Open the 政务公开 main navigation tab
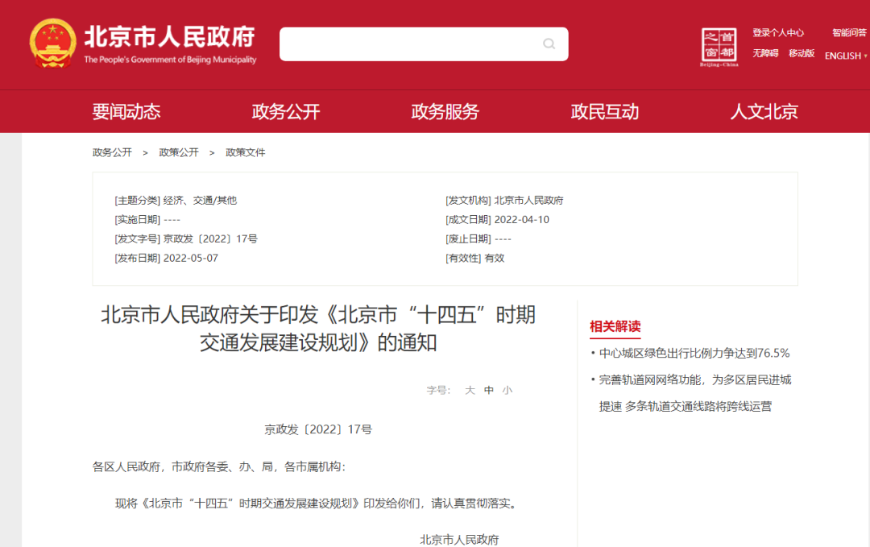Image resolution: width=870 pixels, height=547 pixels. pos(286,112)
